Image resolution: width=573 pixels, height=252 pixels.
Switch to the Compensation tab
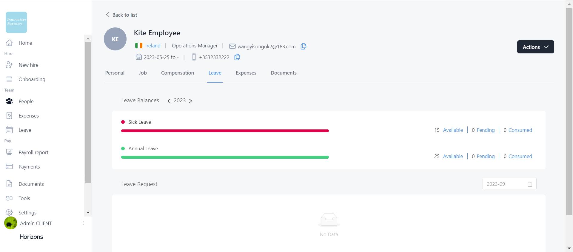click(177, 73)
